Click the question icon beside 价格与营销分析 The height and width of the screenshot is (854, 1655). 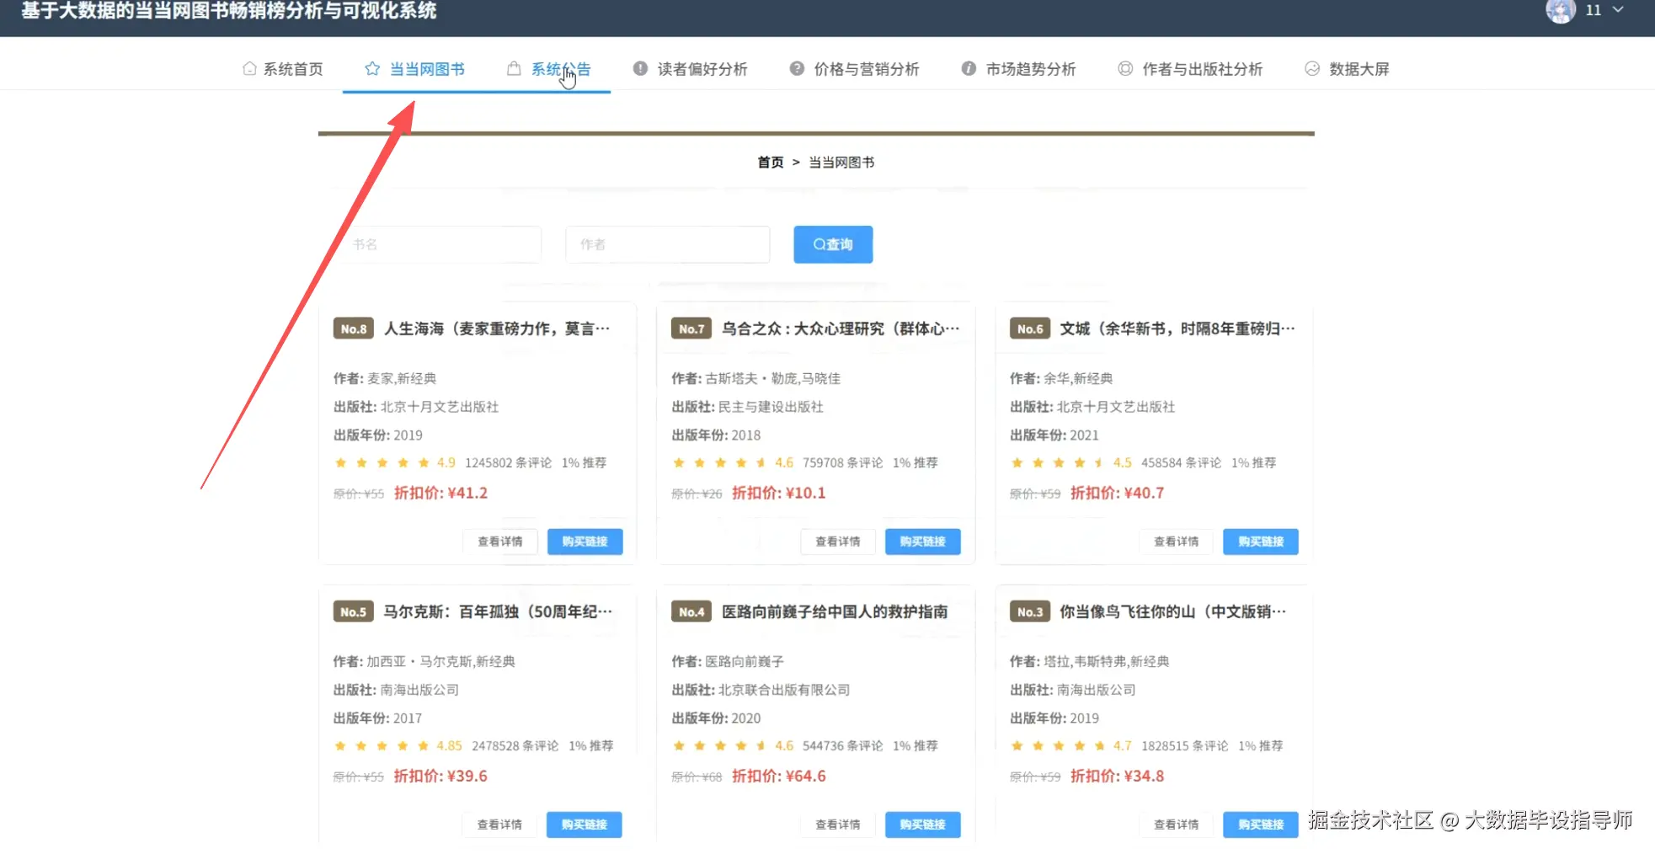(x=797, y=69)
